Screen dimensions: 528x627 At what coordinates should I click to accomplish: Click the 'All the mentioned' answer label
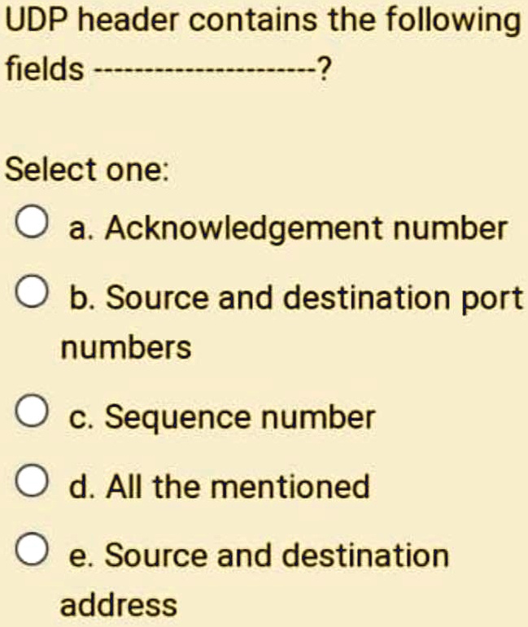pos(238,486)
